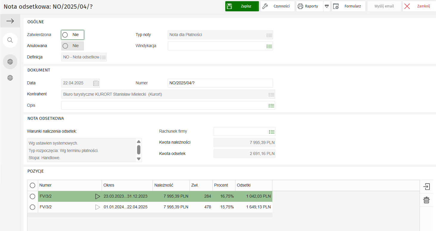Select the second FV/3/2 row radio button
The image size is (436, 231).
pos(32,207)
